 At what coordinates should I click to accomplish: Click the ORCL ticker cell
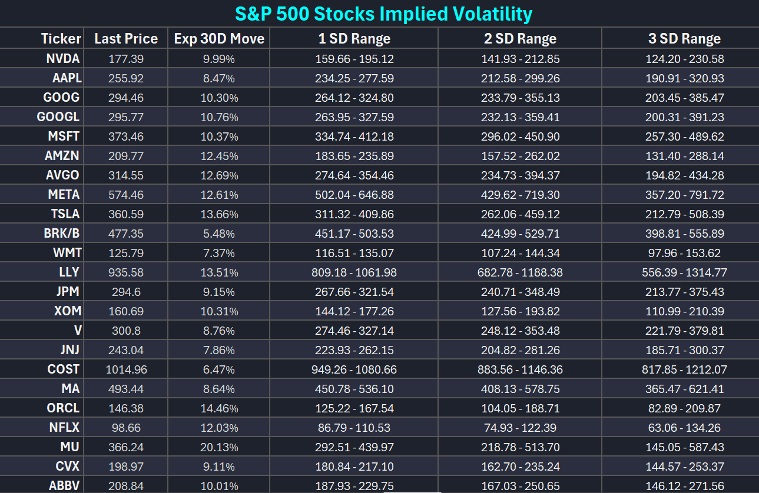click(63, 408)
